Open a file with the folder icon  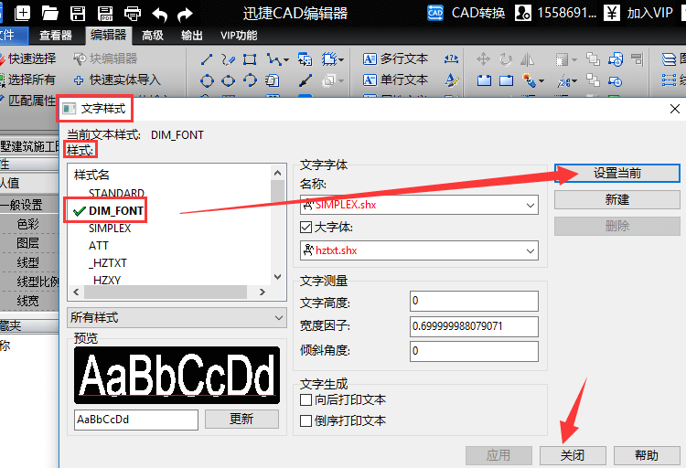pos(50,13)
